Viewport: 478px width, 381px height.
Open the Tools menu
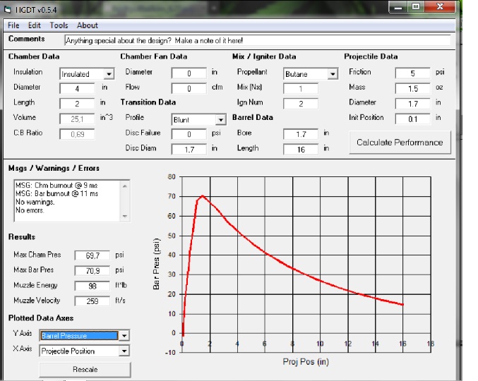point(59,25)
